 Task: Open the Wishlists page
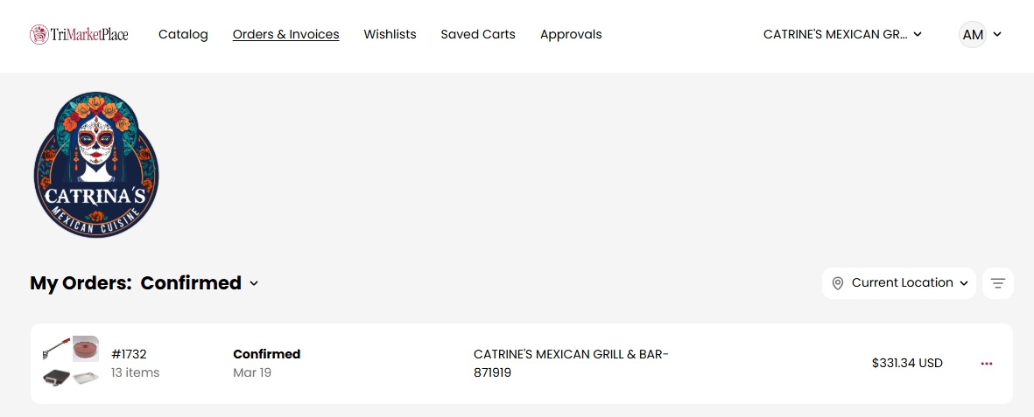(390, 35)
